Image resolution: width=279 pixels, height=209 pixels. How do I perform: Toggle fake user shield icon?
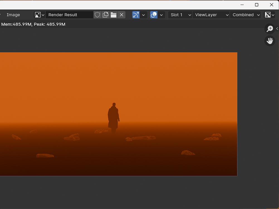[97, 15]
